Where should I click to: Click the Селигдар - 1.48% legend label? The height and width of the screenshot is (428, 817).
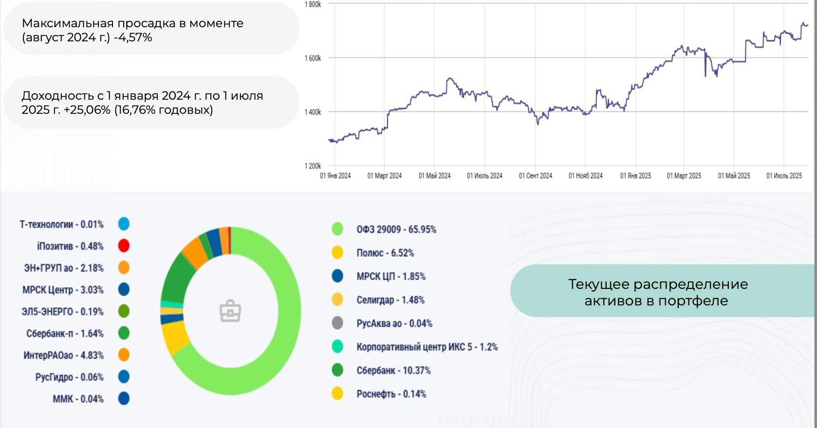(390, 300)
